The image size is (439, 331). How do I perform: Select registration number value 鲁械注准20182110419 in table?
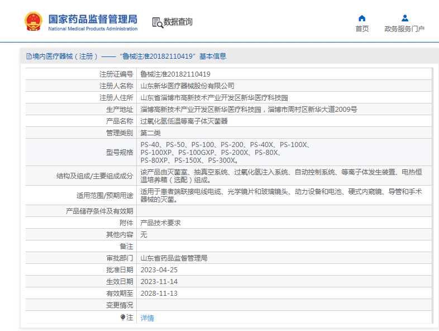[x=175, y=74]
